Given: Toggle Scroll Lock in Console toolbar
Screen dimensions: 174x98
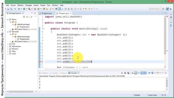Looking at the screenshot, I should (x=136, y=73).
